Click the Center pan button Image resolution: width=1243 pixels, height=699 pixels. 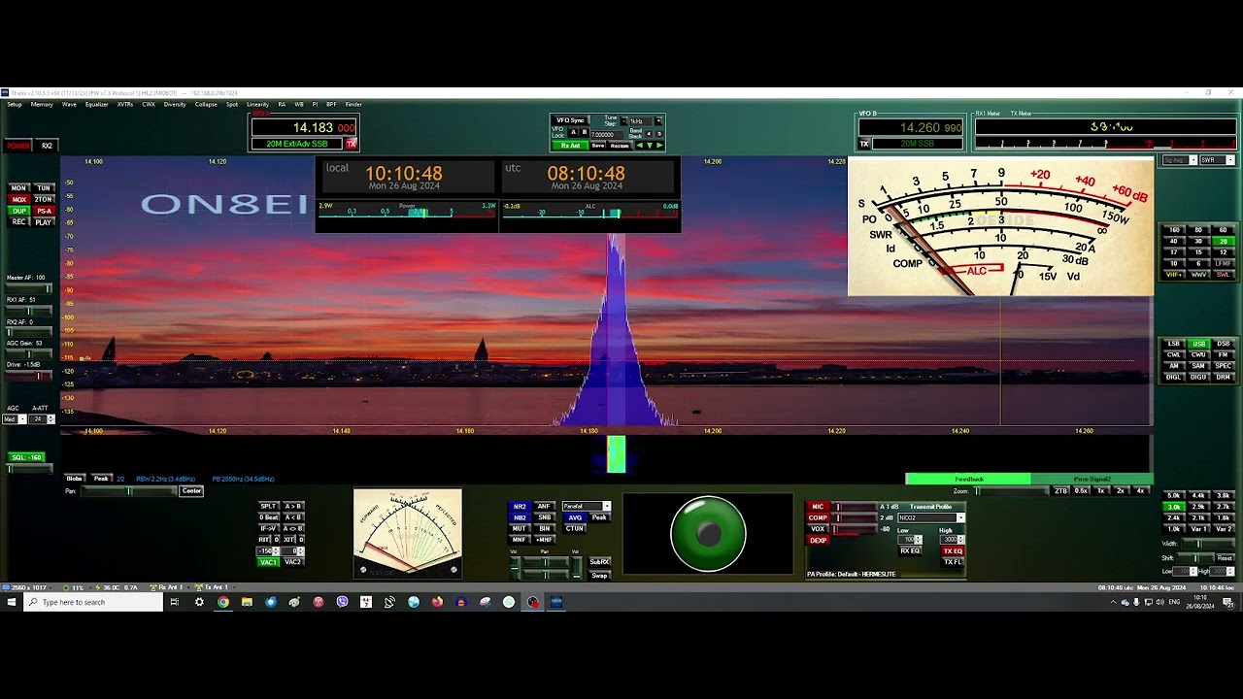191,491
